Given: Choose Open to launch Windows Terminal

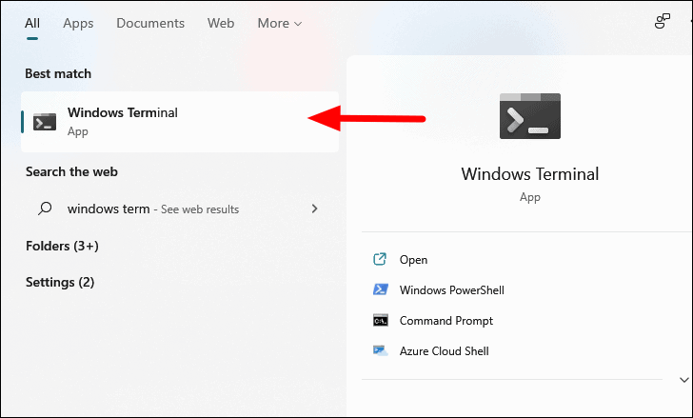Looking at the screenshot, I should (413, 260).
